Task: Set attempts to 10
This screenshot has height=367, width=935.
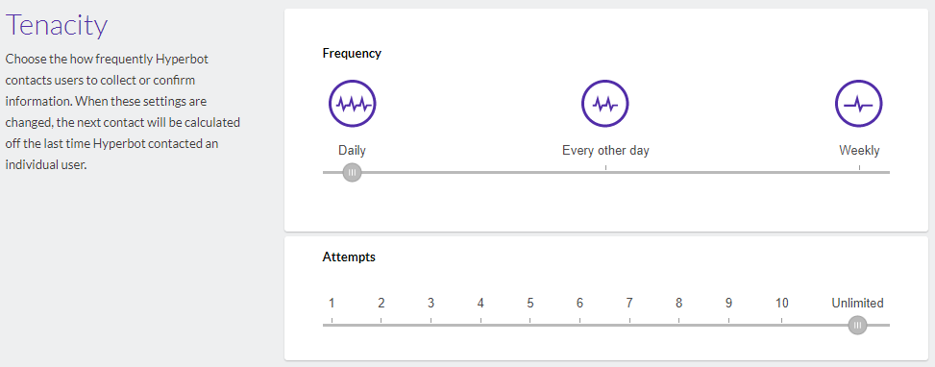Action: [782, 303]
